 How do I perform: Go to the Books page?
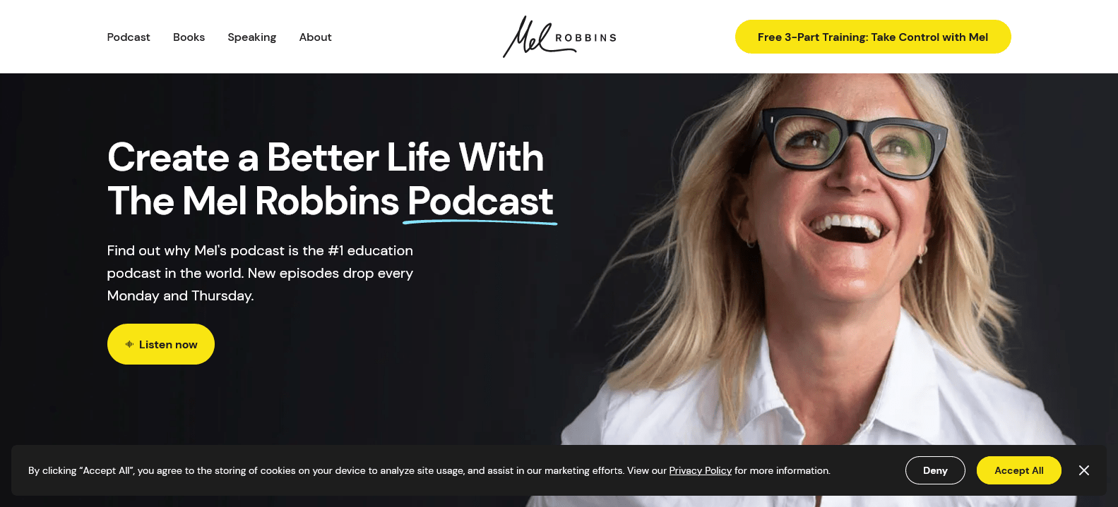point(189,37)
